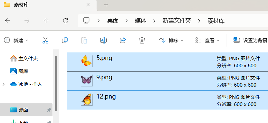Open the 新建 dropdown menu
This screenshot has height=123, width=268.
point(16,40)
